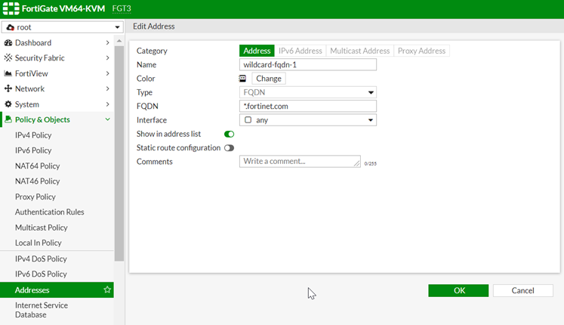Viewport: 564px width, 325px height.
Task: Click the Network menu label
Action: coord(30,88)
